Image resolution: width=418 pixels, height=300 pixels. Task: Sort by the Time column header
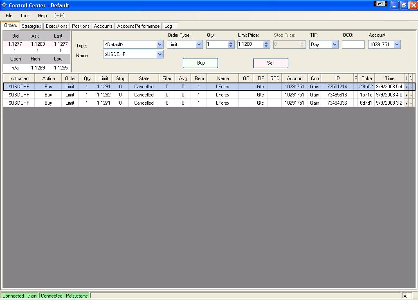[x=389, y=78]
